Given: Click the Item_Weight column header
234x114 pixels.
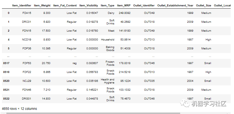Looking at the screenshot, I should tap(42, 6).
